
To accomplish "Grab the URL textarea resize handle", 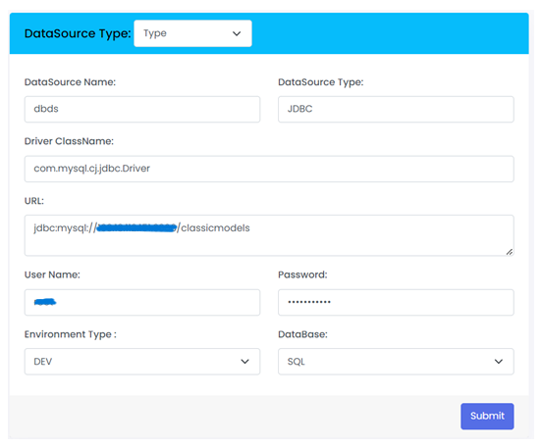I will click(x=510, y=252).
